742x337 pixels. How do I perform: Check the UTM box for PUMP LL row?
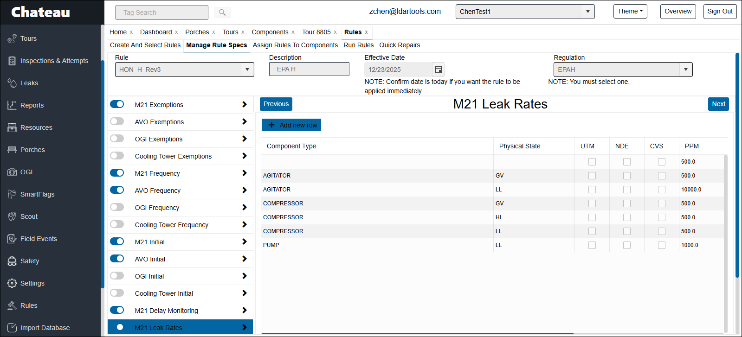(592, 245)
